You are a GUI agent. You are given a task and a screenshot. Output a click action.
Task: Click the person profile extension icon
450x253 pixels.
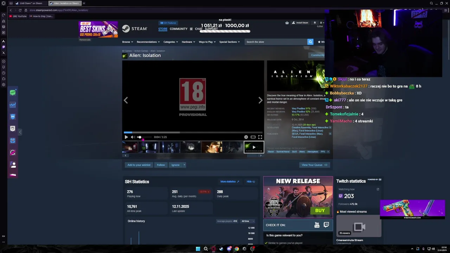[x=13, y=164]
